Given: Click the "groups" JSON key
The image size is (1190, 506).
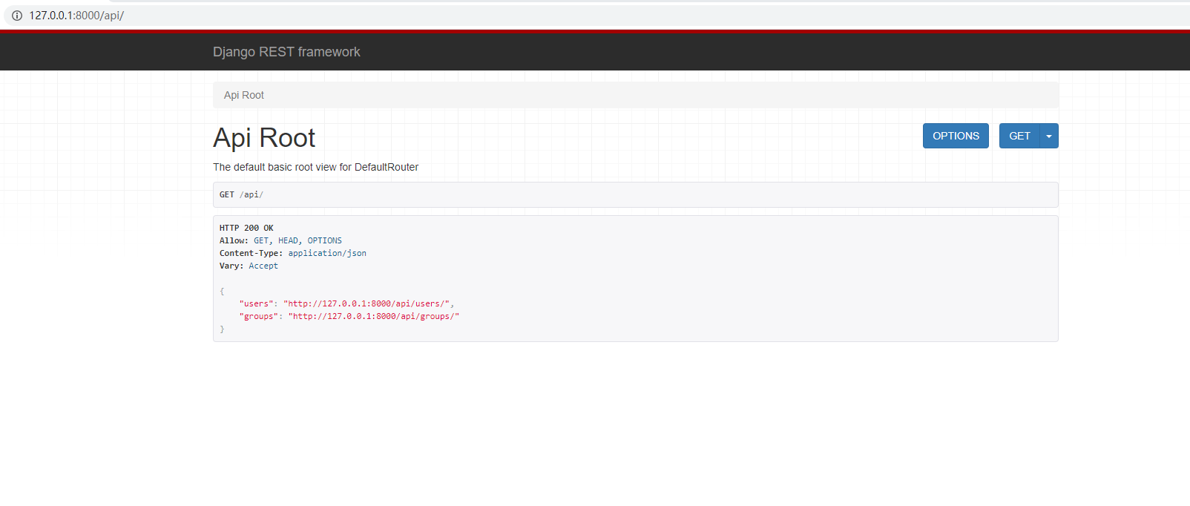Looking at the screenshot, I should pyautogui.click(x=258, y=316).
